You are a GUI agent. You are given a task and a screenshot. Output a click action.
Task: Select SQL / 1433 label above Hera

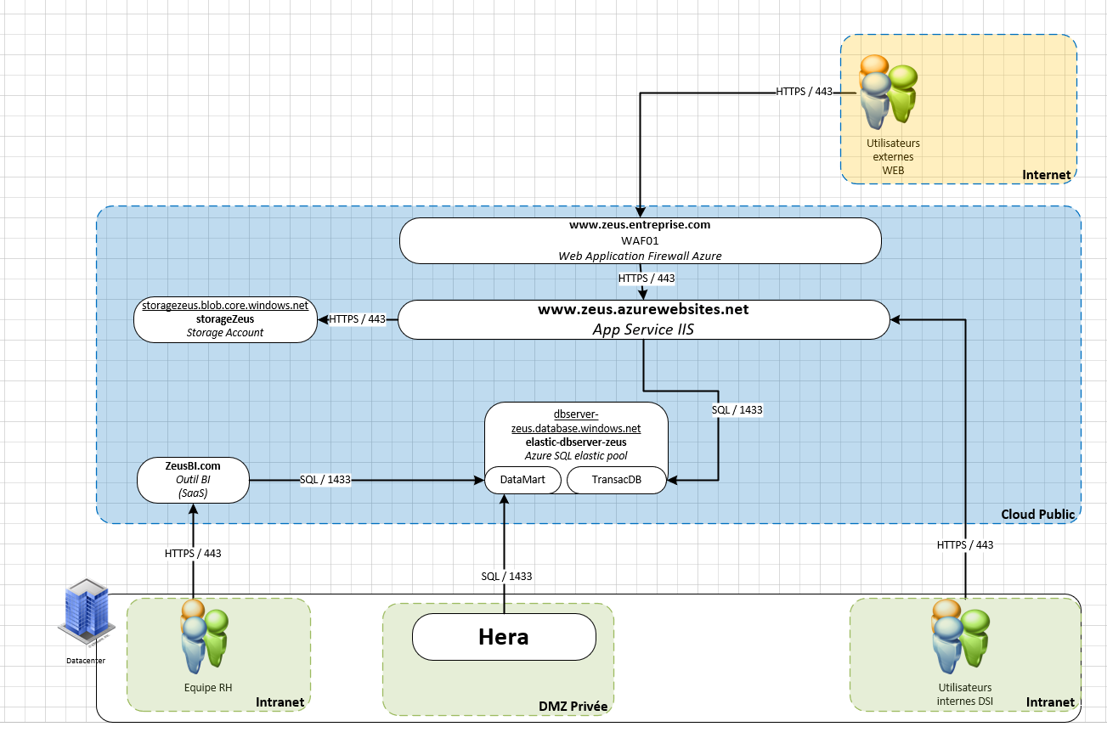pos(506,576)
